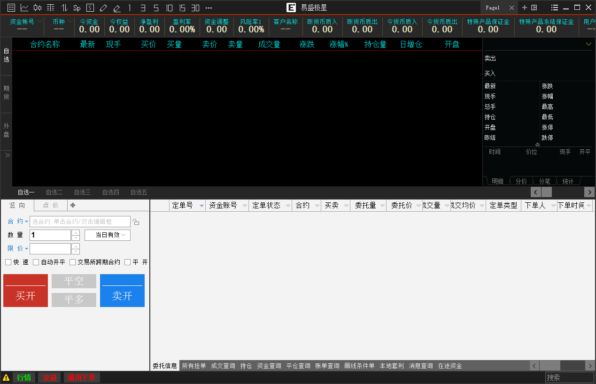
Task: Switch to the 持仓 tab
Action: point(246,366)
